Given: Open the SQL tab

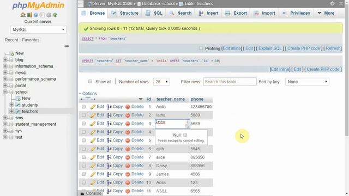Looking at the screenshot, I should (154, 13).
